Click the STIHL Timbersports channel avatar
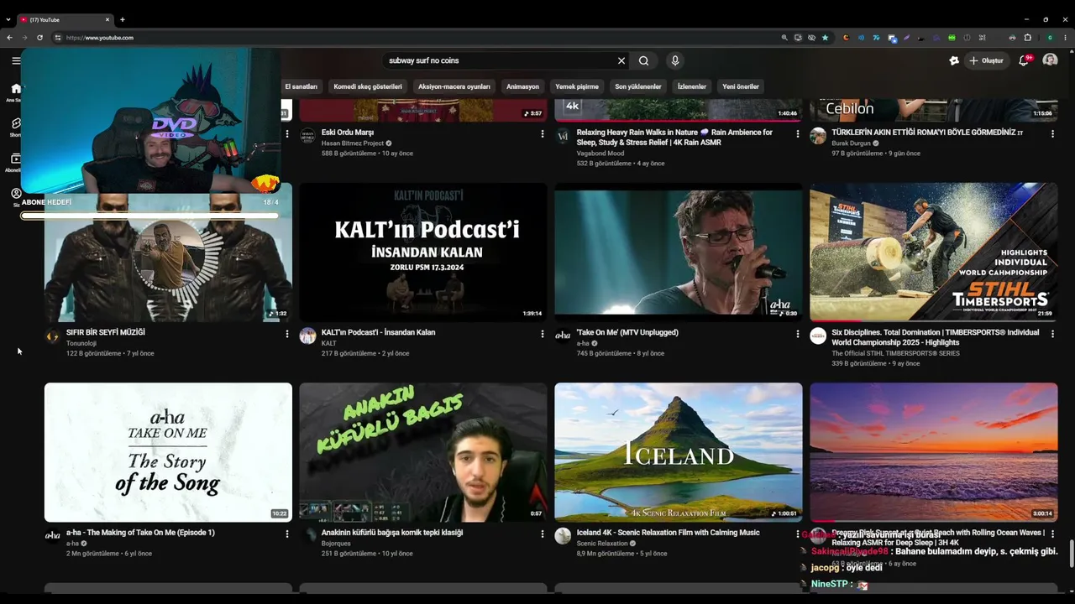This screenshot has height=604, width=1075. click(x=818, y=336)
